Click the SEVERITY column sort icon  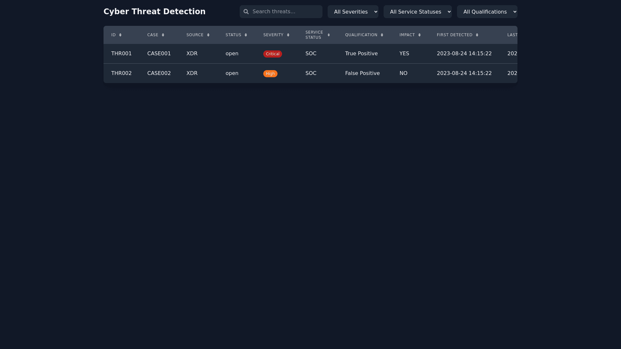(x=288, y=35)
